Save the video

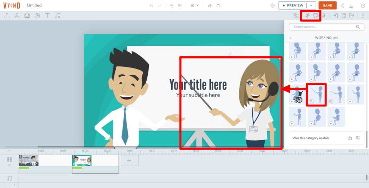pyautogui.click(x=327, y=5)
